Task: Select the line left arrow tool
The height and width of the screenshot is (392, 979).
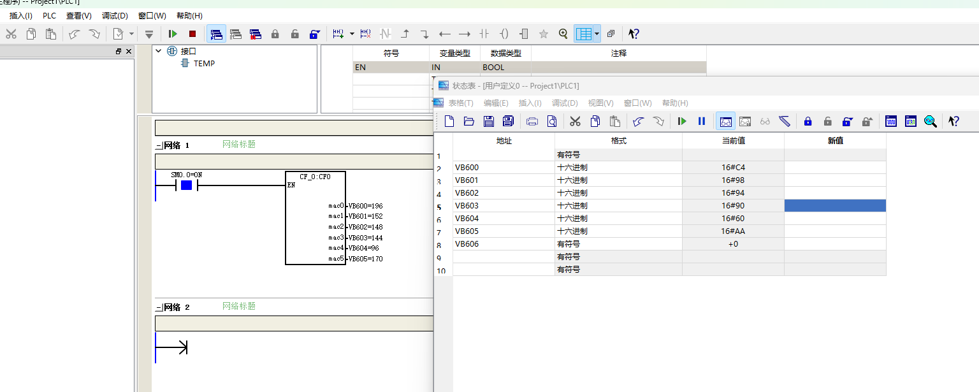Action: pos(445,34)
